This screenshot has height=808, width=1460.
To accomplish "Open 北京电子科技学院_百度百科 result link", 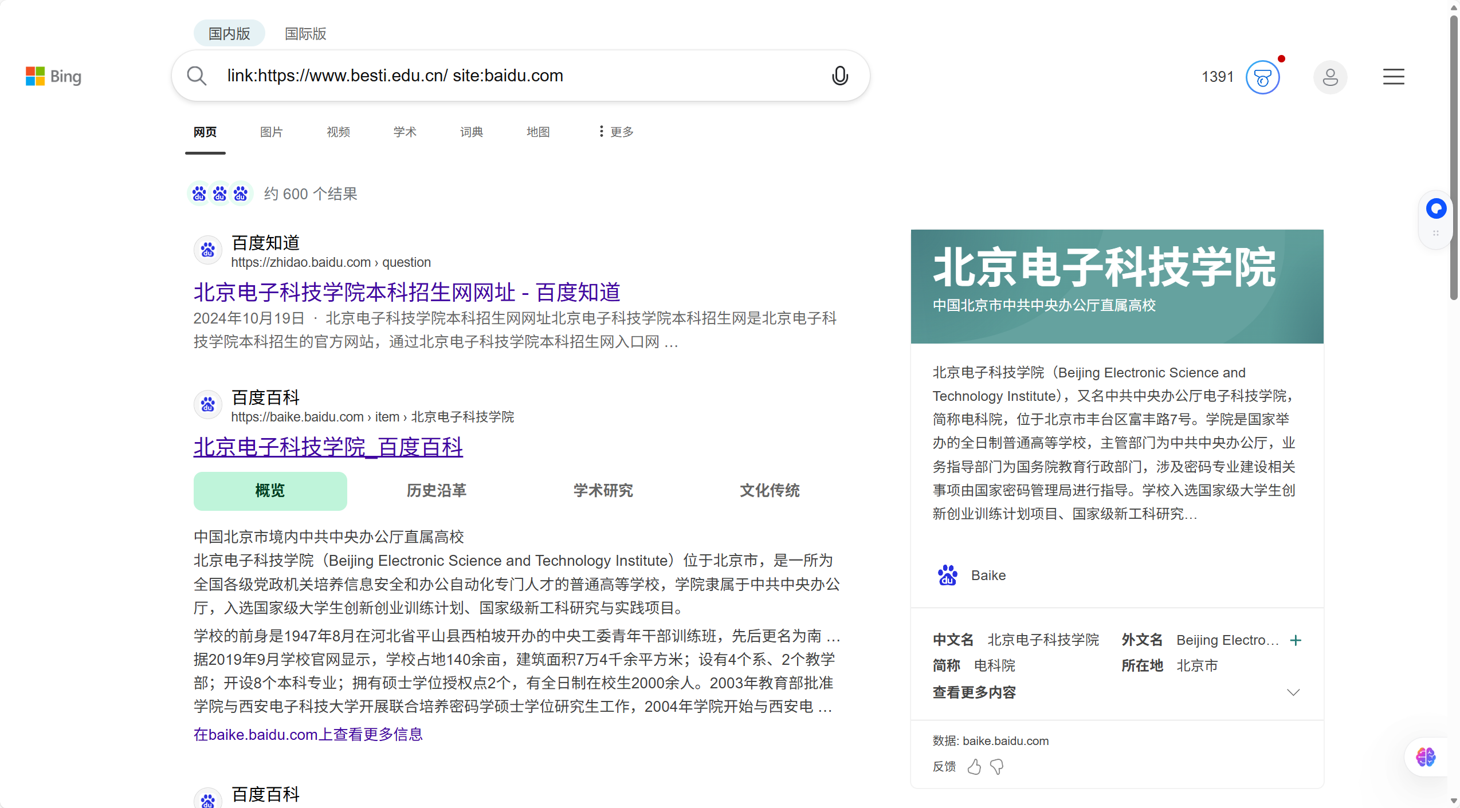I will [328, 447].
